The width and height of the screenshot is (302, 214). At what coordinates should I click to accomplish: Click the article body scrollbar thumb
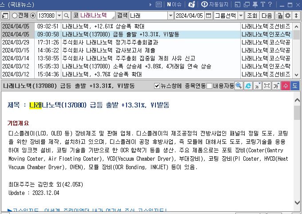(297, 113)
